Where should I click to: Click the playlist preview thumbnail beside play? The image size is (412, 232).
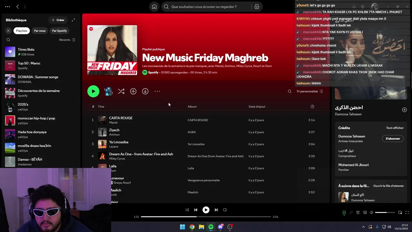pos(108,91)
